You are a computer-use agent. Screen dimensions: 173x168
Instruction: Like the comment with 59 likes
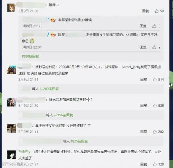click(157, 11)
